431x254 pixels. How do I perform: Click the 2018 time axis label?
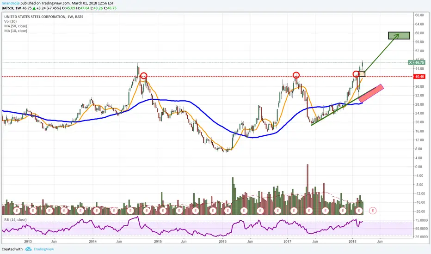[352, 242]
